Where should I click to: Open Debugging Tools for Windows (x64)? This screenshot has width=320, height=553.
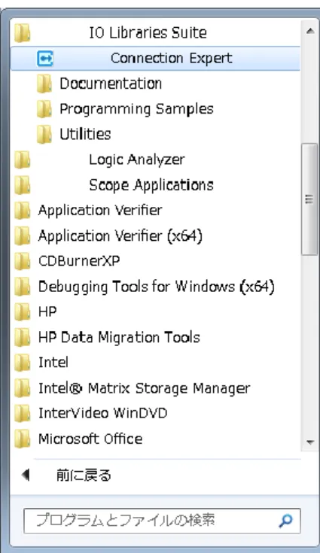point(155,287)
